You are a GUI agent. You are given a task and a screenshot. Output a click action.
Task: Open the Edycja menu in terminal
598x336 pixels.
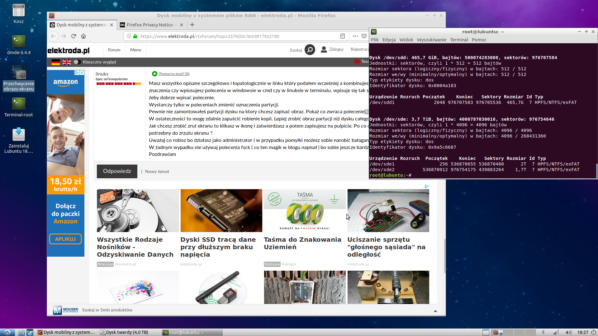[389, 40]
